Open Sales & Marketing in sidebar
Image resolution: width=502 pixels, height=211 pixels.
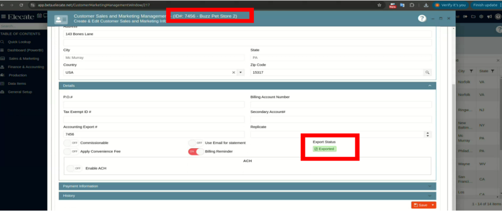pos(24,58)
